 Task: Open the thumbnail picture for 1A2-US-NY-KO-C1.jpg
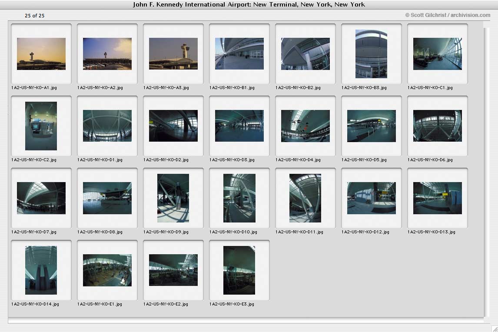click(x=438, y=54)
